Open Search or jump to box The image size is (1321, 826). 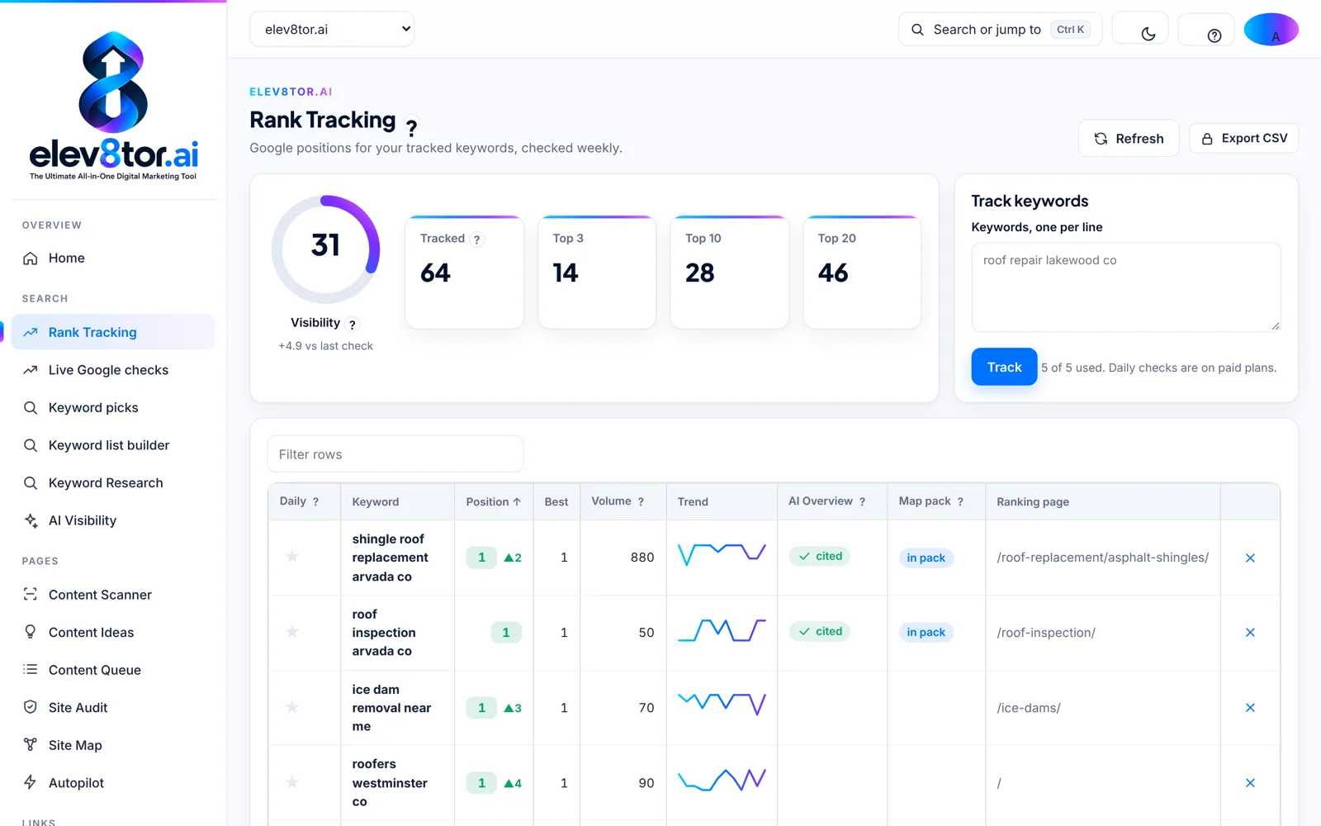click(1000, 29)
